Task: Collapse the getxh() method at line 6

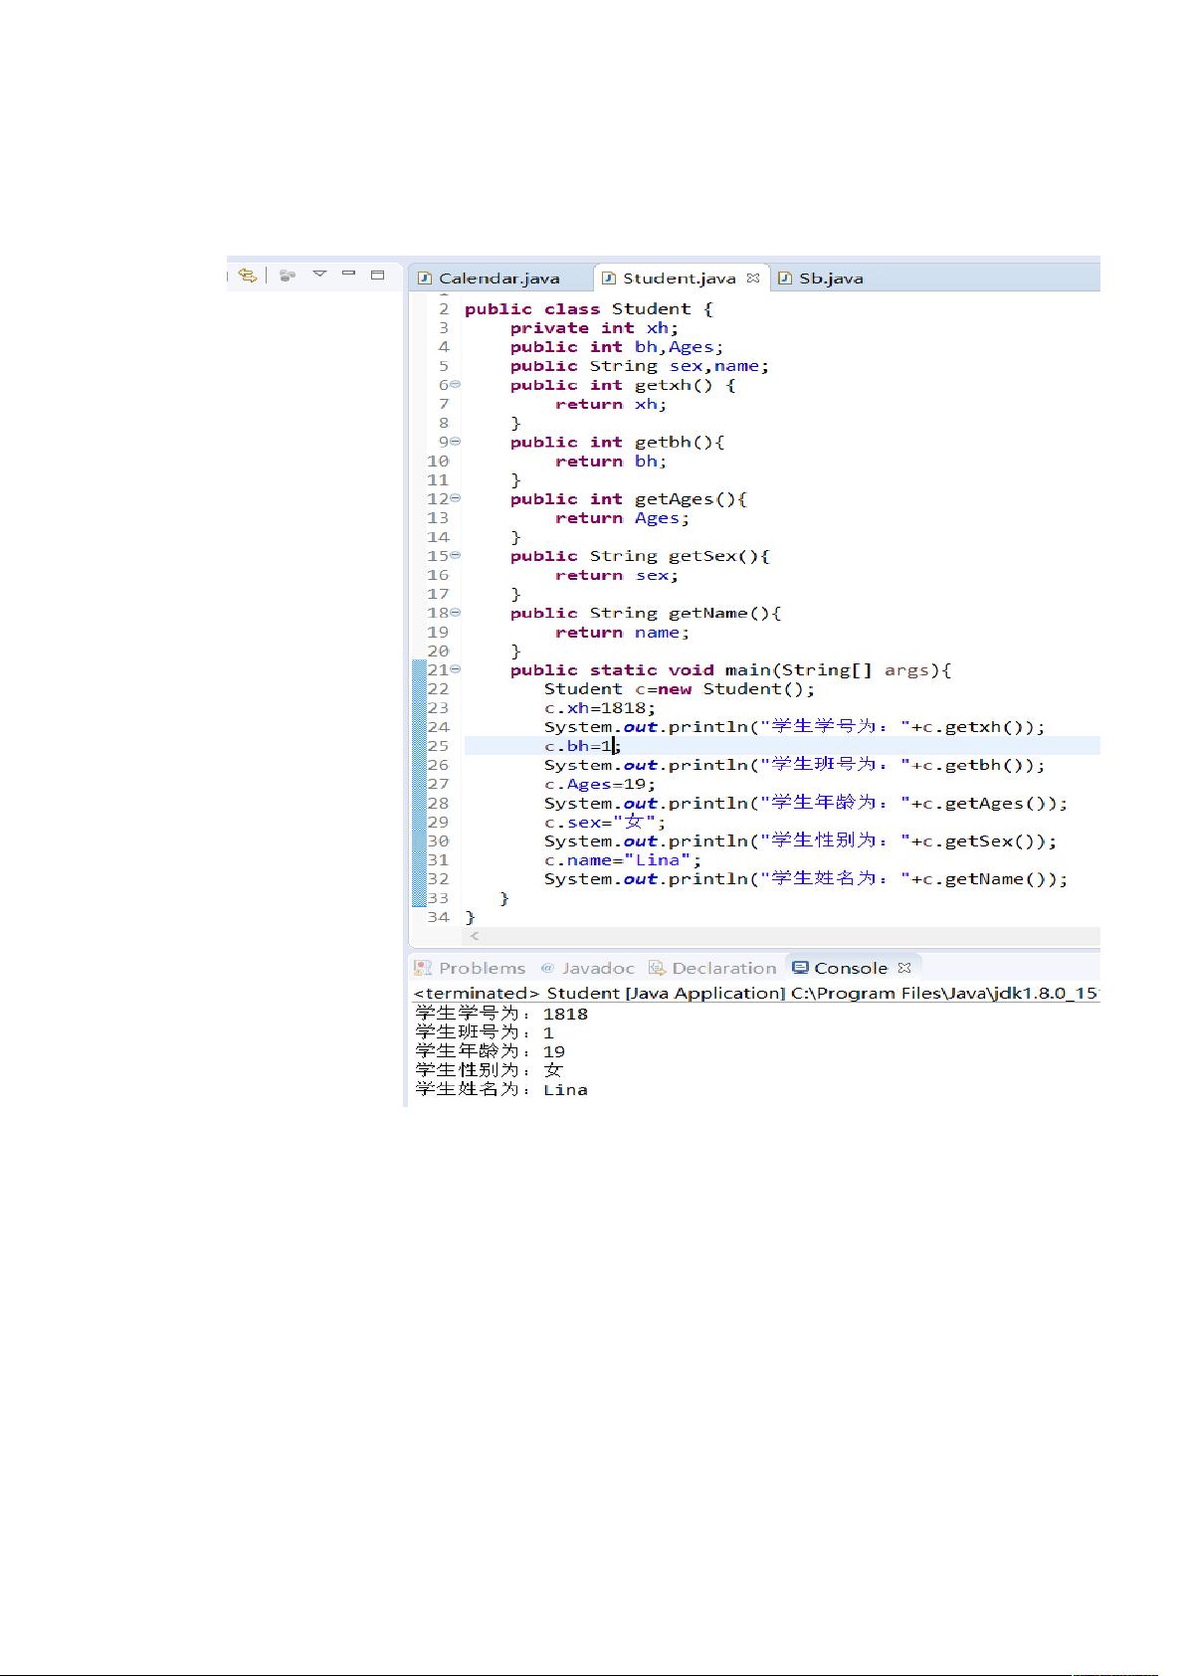Action: [456, 384]
